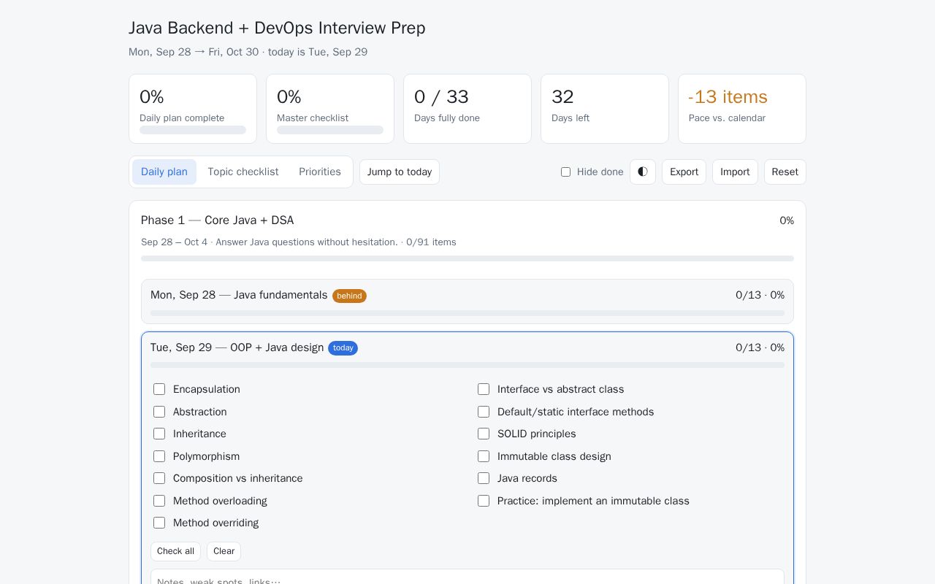935x584 pixels.
Task: Expand the Mon, Sep 28 Java fundamentals day
Action: coord(467,301)
